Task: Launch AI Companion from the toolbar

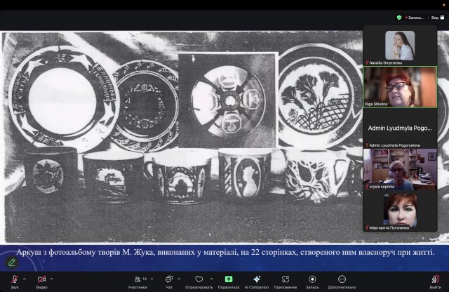Action: (257, 280)
